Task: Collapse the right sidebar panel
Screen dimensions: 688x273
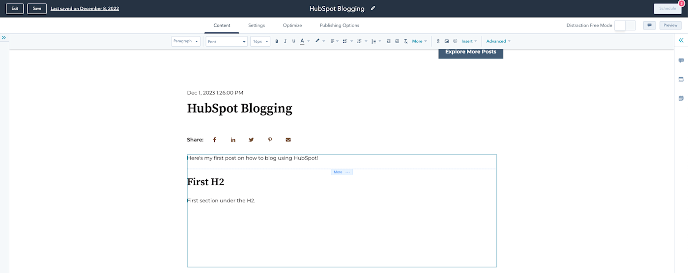Action: click(681, 40)
